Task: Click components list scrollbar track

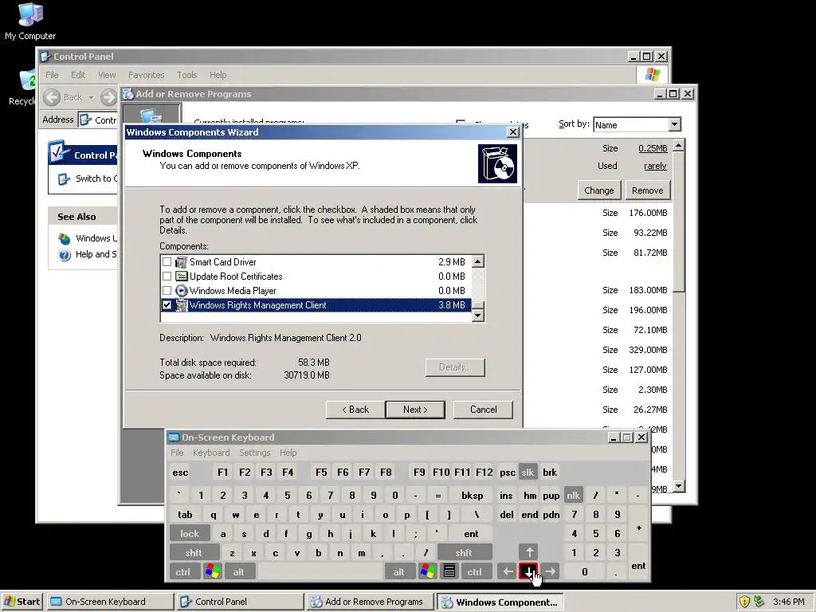Action: pos(478,284)
